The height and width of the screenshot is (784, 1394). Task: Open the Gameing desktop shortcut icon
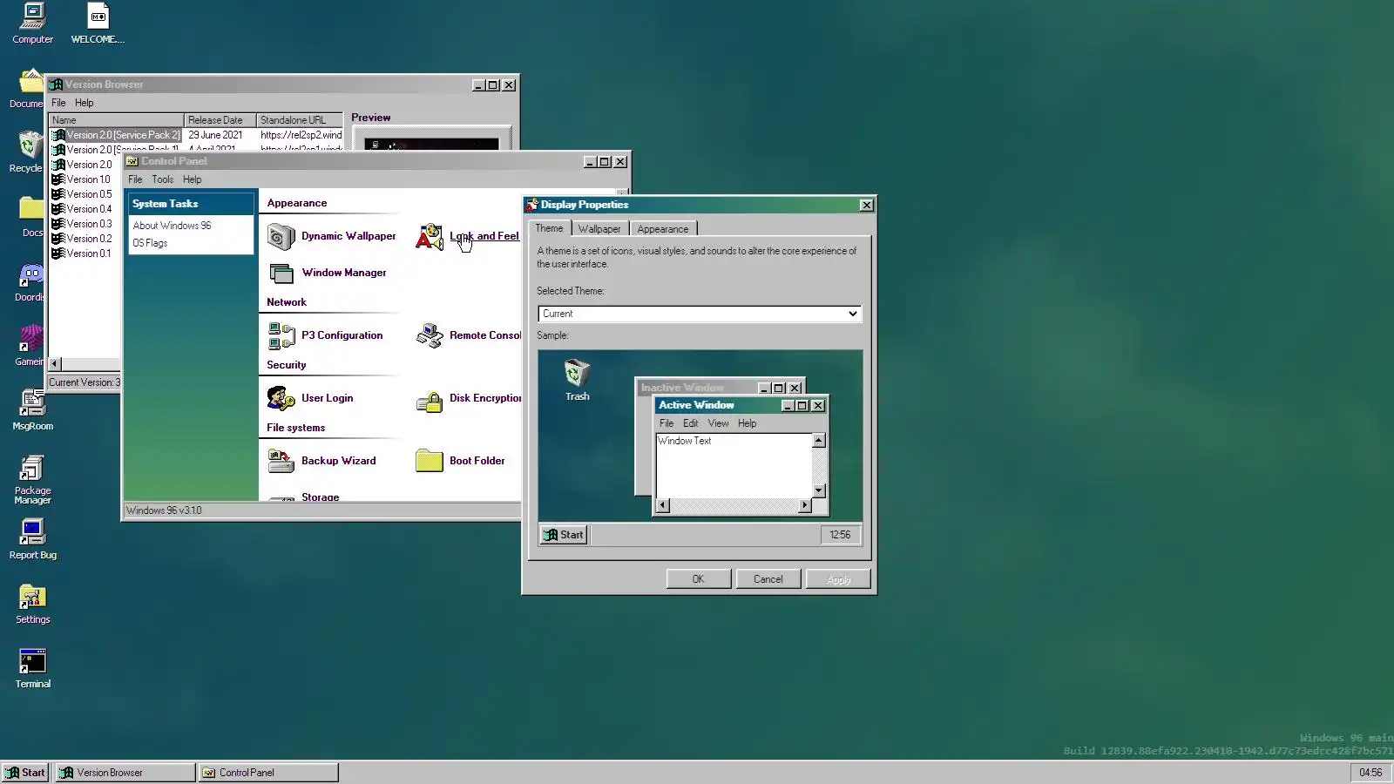pos(30,346)
